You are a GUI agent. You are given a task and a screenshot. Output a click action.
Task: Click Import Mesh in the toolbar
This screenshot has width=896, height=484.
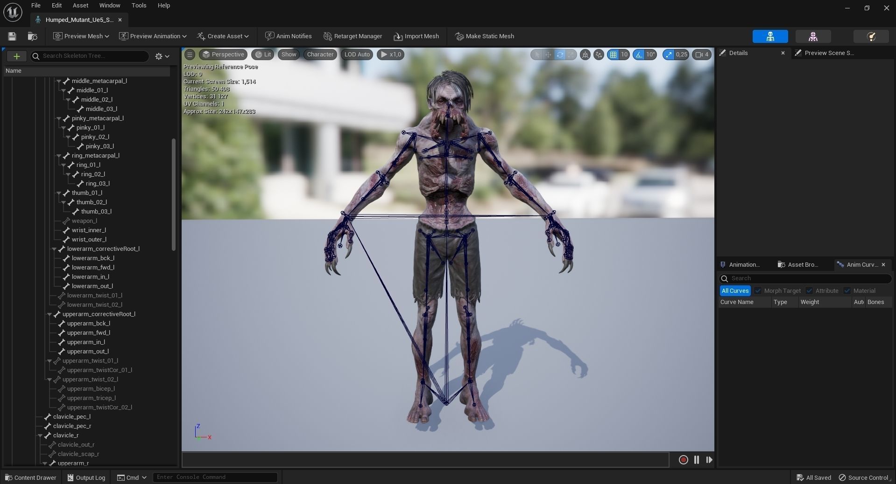click(x=416, y=36)
